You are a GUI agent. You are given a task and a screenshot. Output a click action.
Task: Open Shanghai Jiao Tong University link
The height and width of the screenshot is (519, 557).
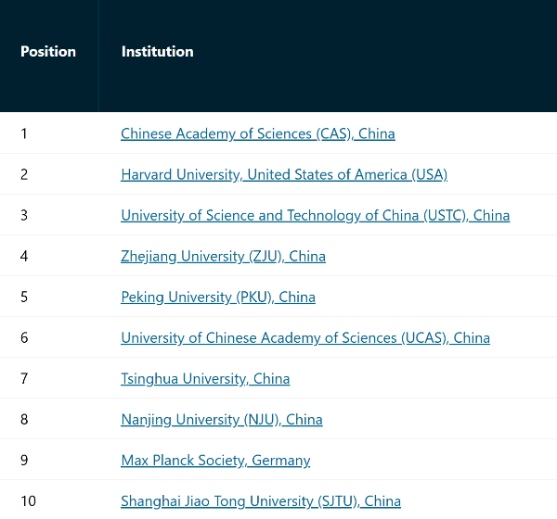click(261, 500)
